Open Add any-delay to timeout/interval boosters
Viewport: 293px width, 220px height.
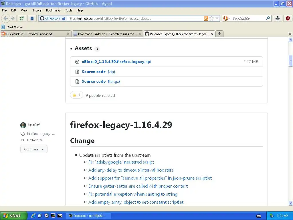click(131, 170)
